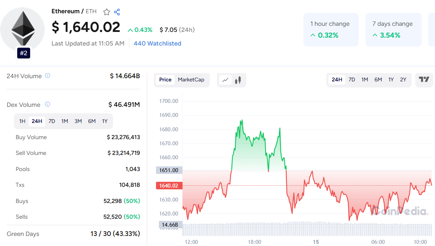Click the 18:00 time label on chart axis
The image size is (435, 246).
[254, 242]
